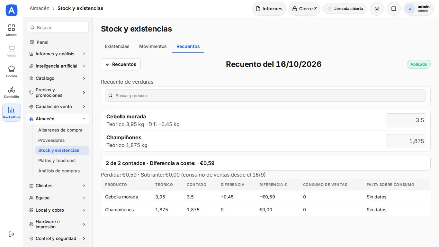
Task: Expand Control y seguridad section
Action: tap(58, 238)
